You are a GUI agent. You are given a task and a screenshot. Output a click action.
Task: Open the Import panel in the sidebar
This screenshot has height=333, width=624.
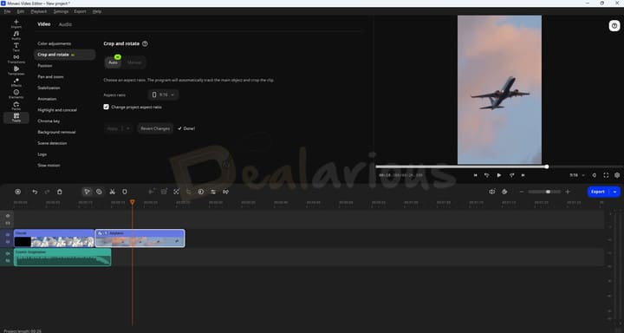[x=16, y=23]
